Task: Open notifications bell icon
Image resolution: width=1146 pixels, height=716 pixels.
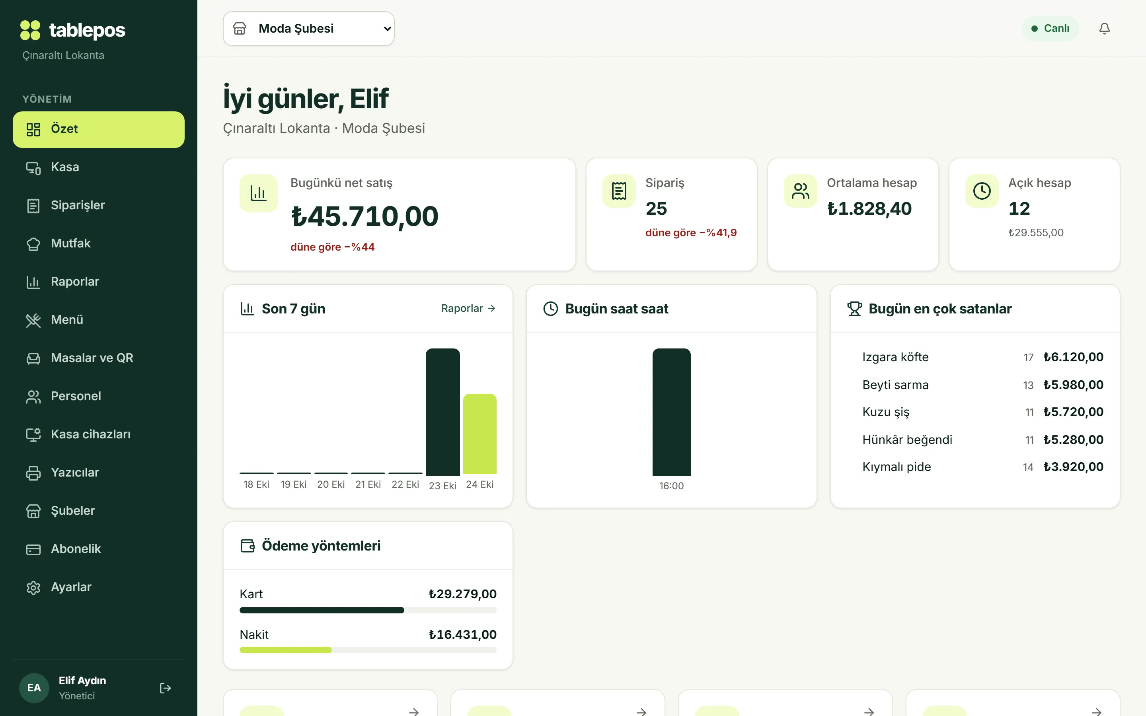Action: coord(1104,28)
